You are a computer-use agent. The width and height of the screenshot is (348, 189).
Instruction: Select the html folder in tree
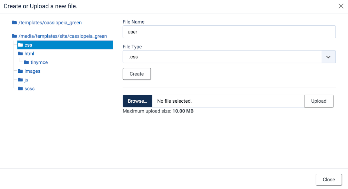pos(29,54)
